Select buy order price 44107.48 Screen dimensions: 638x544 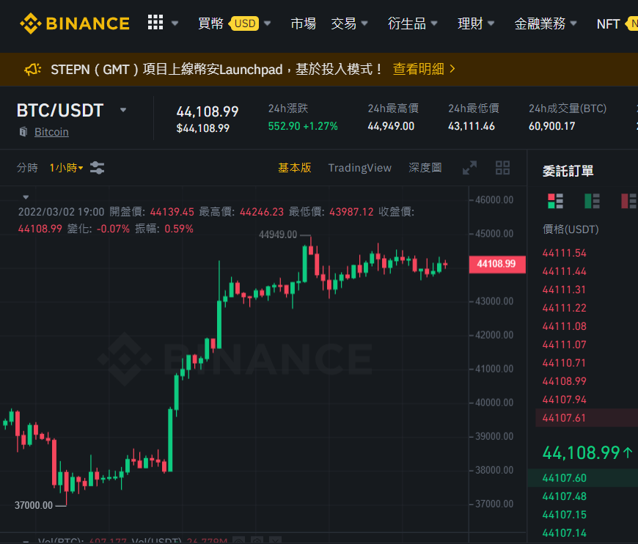565,496
